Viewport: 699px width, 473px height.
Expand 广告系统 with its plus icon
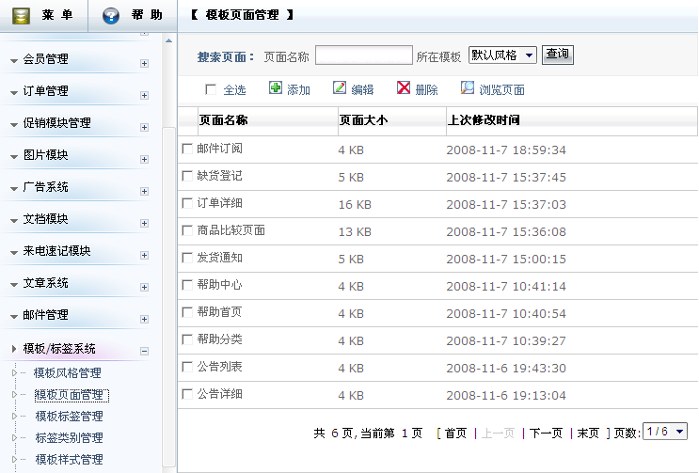click(x=144, y=192)
